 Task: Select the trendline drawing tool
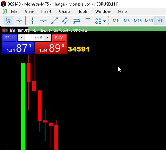tap(54, 21)
